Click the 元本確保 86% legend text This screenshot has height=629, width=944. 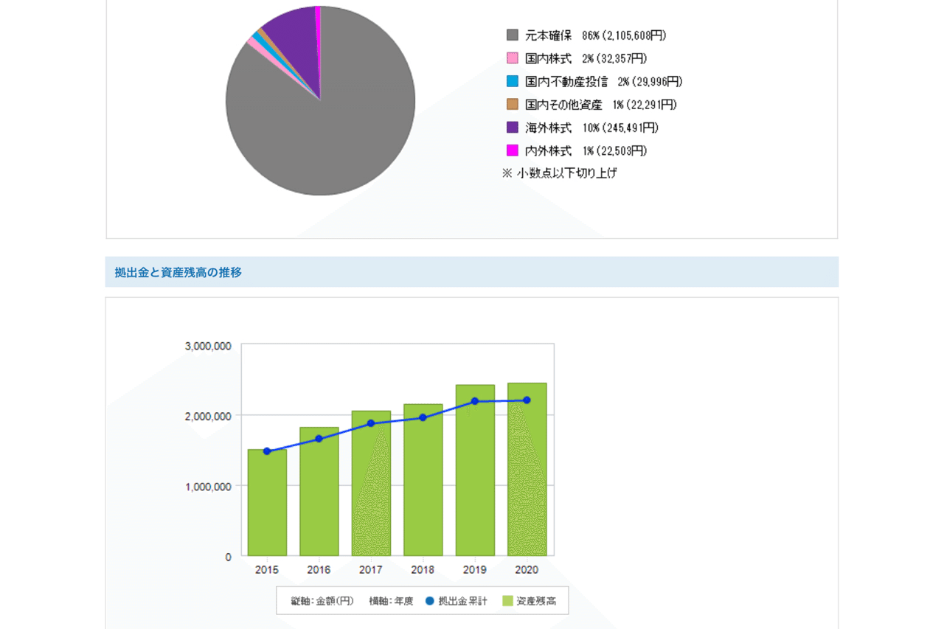(x=596, y=35)
